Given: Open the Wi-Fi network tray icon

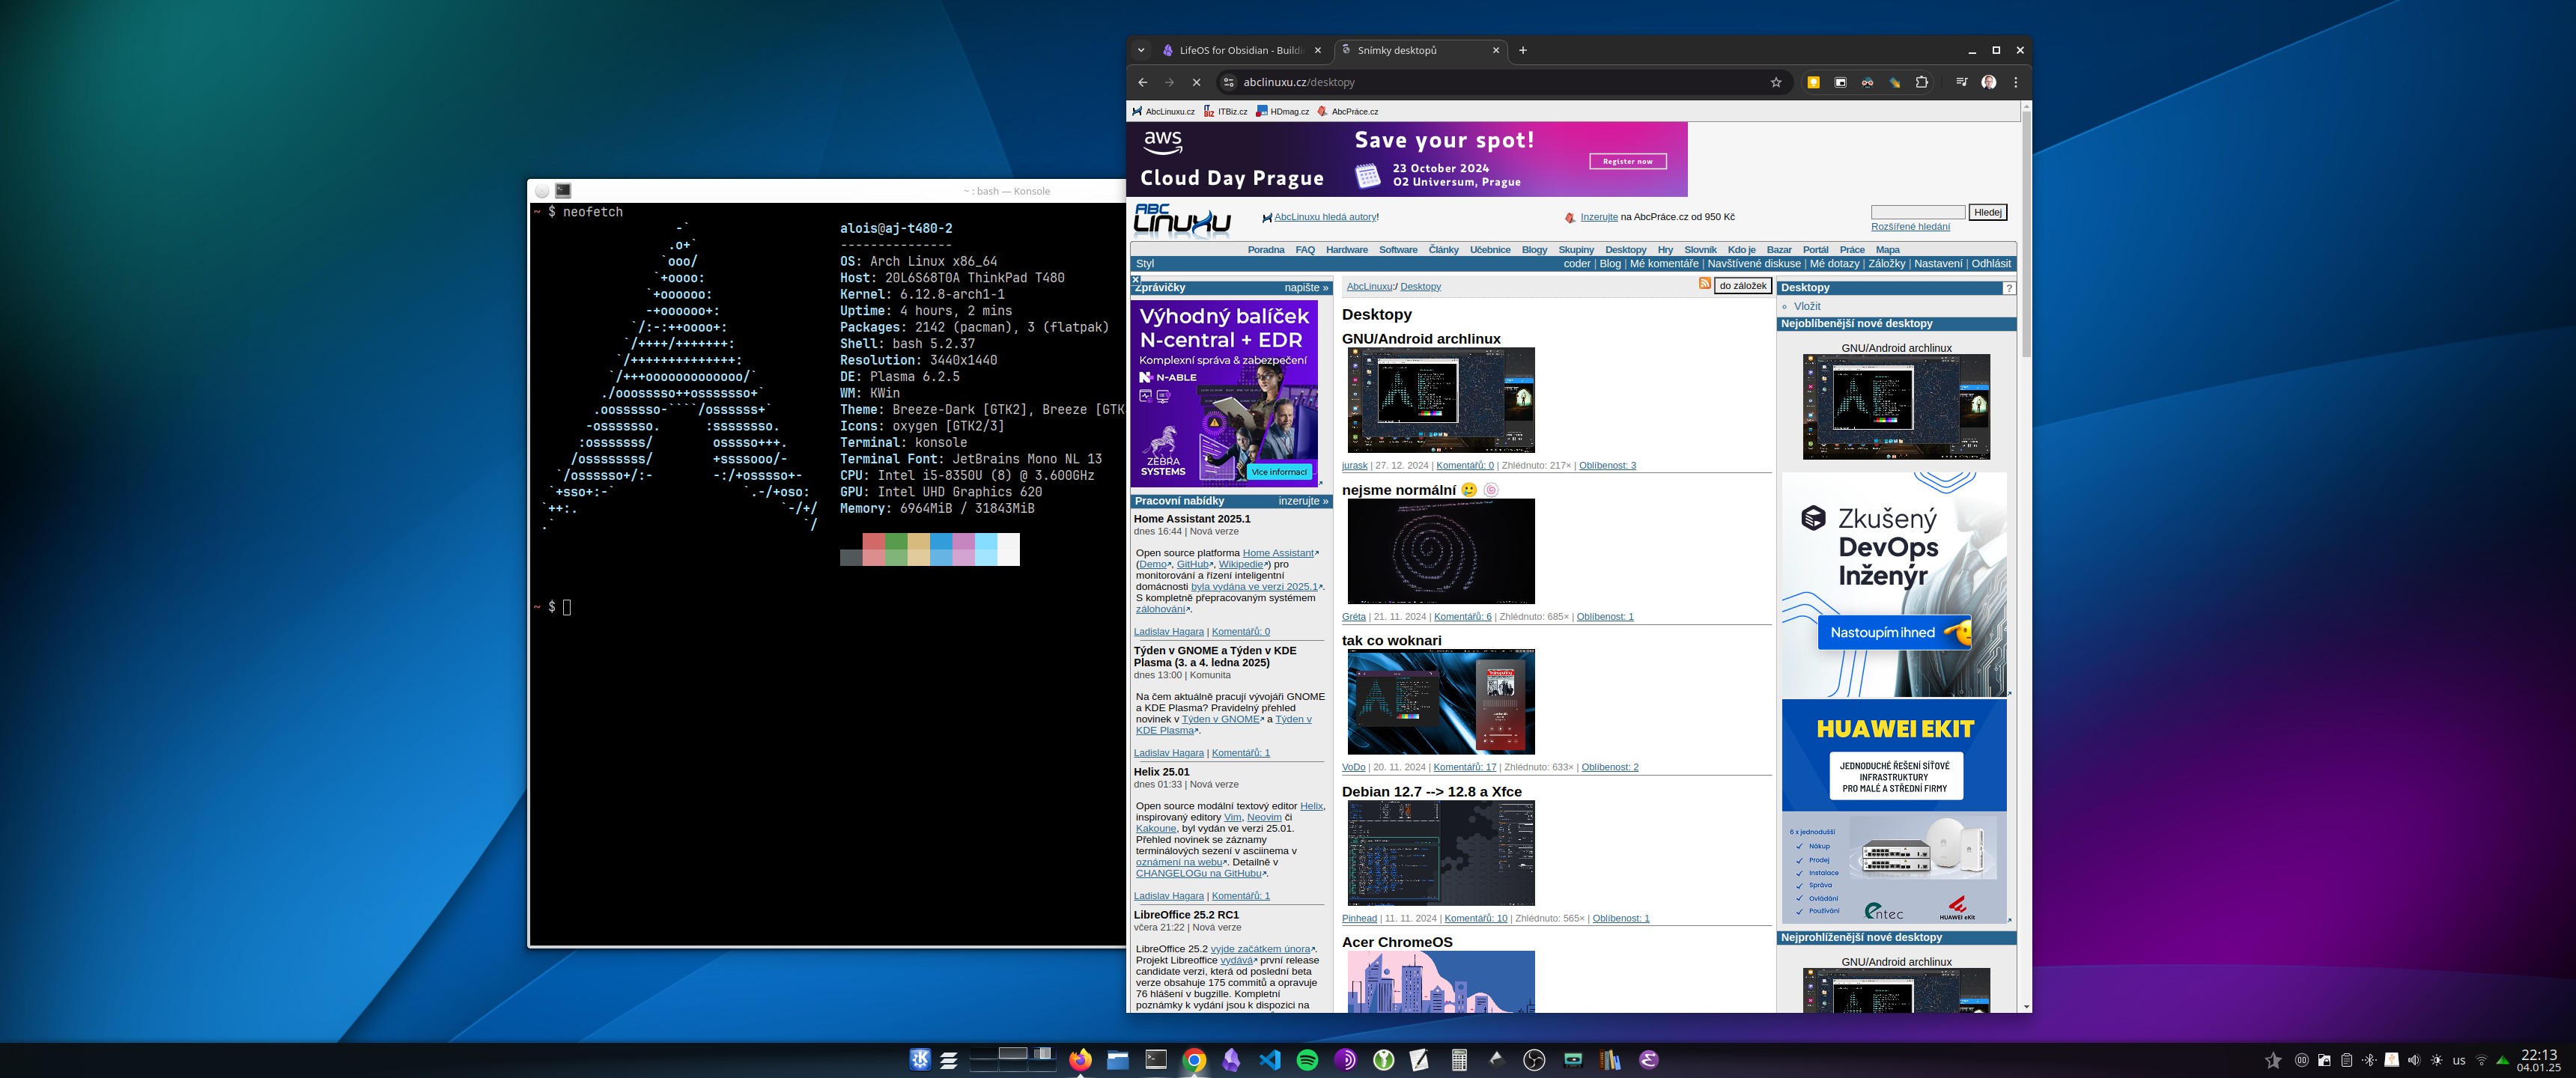Looking at the screenshot, I should 2481,1060.
